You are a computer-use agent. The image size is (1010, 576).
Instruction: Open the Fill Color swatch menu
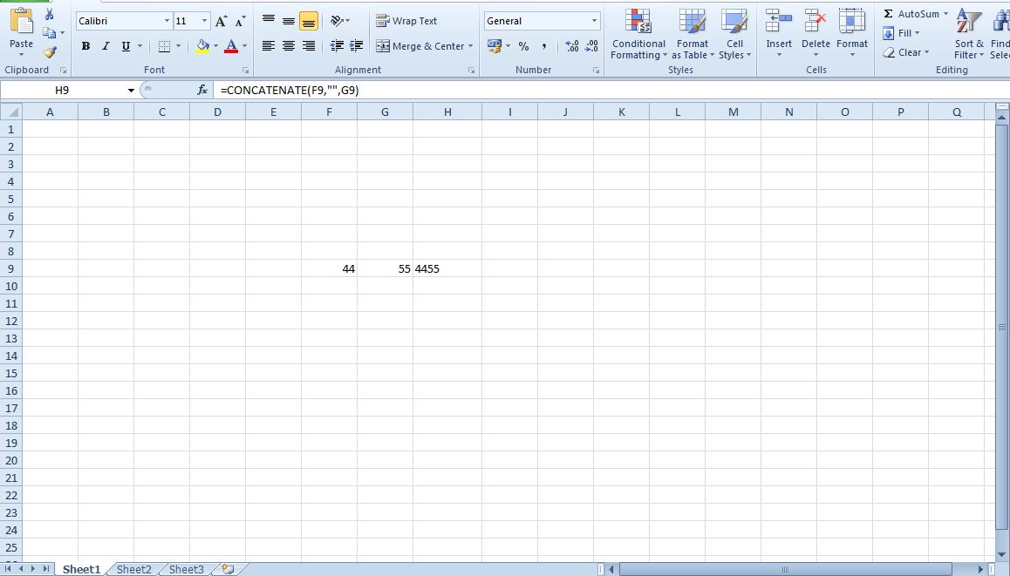click(201, 45)
